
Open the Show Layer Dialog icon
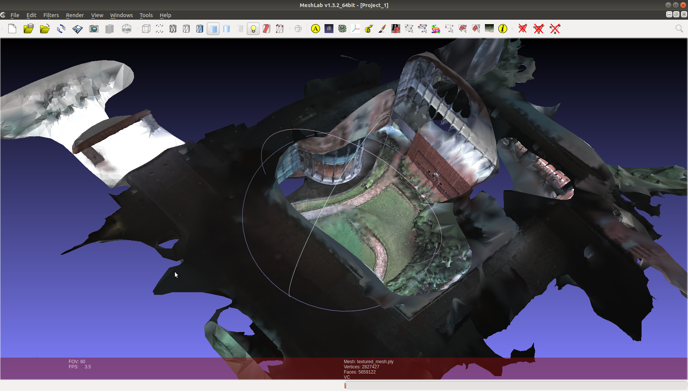click(109, 29)
